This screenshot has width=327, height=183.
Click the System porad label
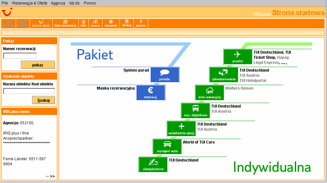click(x=136, y=70)
